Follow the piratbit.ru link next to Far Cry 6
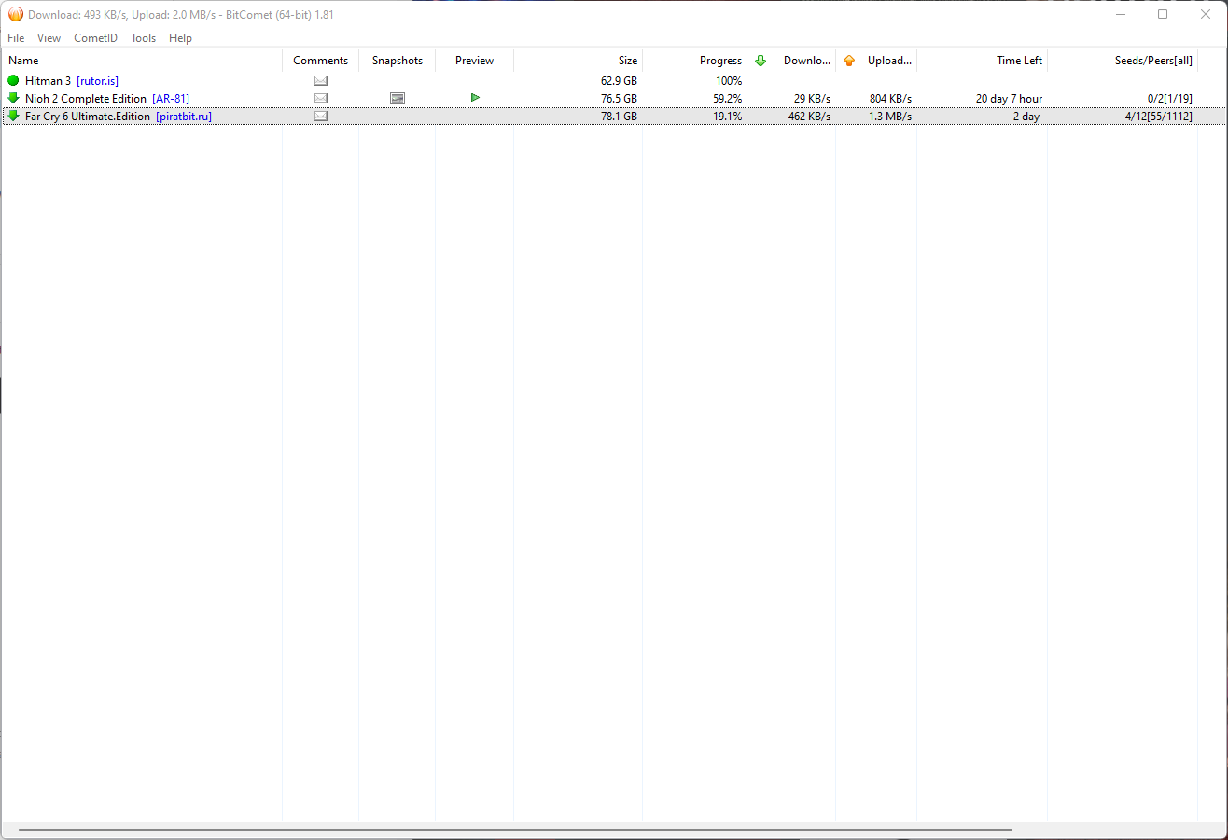This screenshot has width=1228, height=840. point(184,117)
